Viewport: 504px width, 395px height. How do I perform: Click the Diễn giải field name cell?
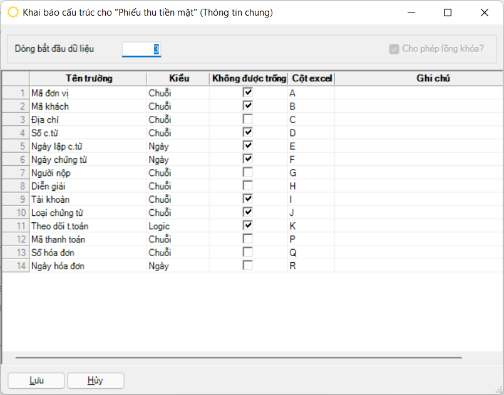click(x=88, y=186)
